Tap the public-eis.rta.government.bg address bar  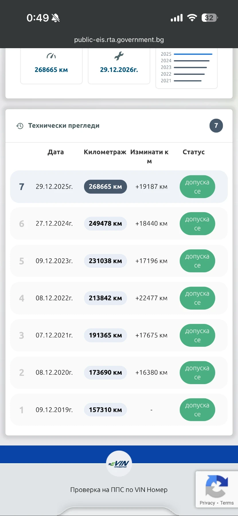point(119,40)
